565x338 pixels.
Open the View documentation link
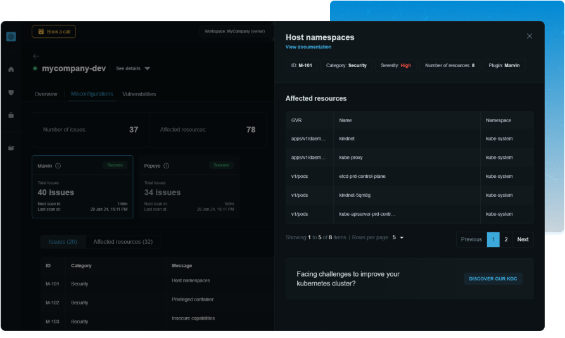[308, 47]
